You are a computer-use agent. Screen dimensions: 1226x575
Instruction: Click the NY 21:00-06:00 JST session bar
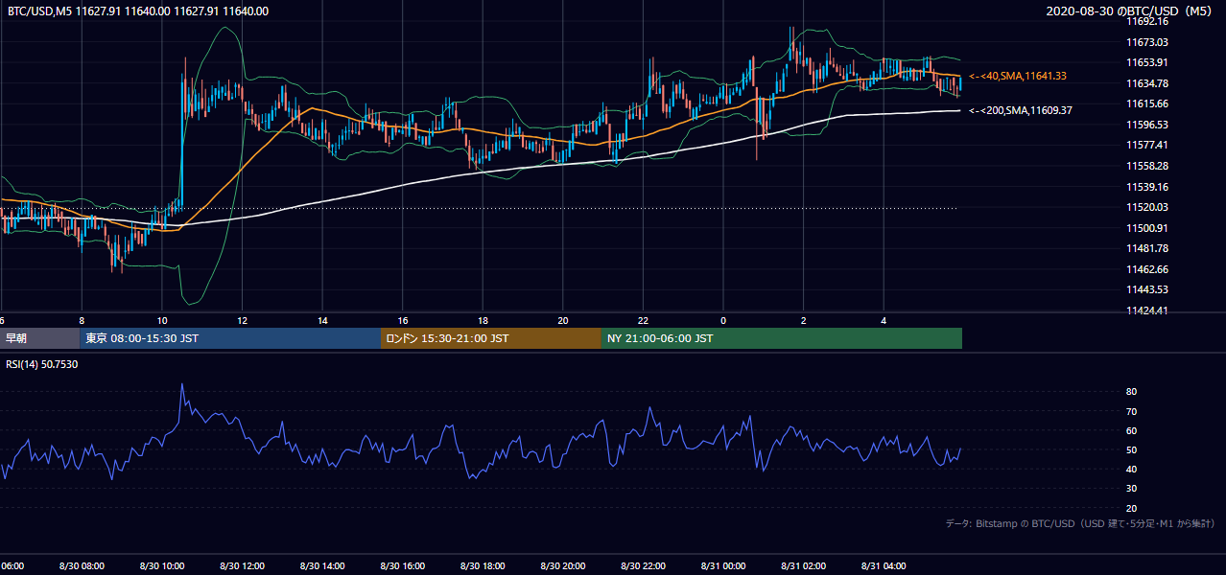782,338
